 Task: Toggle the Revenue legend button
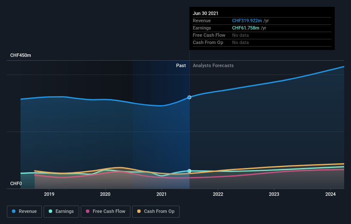tap(24, 212)
